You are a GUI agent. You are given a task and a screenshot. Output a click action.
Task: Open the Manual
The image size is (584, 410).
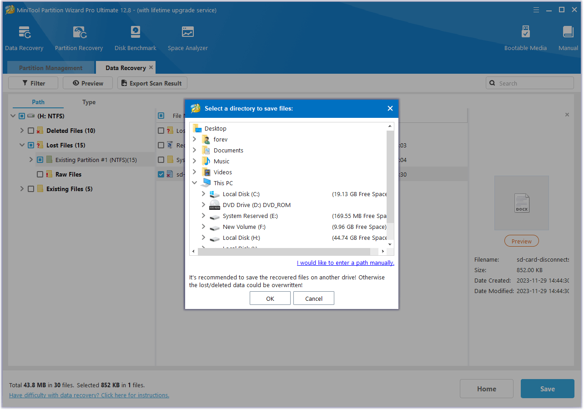(x=568, y=36)
